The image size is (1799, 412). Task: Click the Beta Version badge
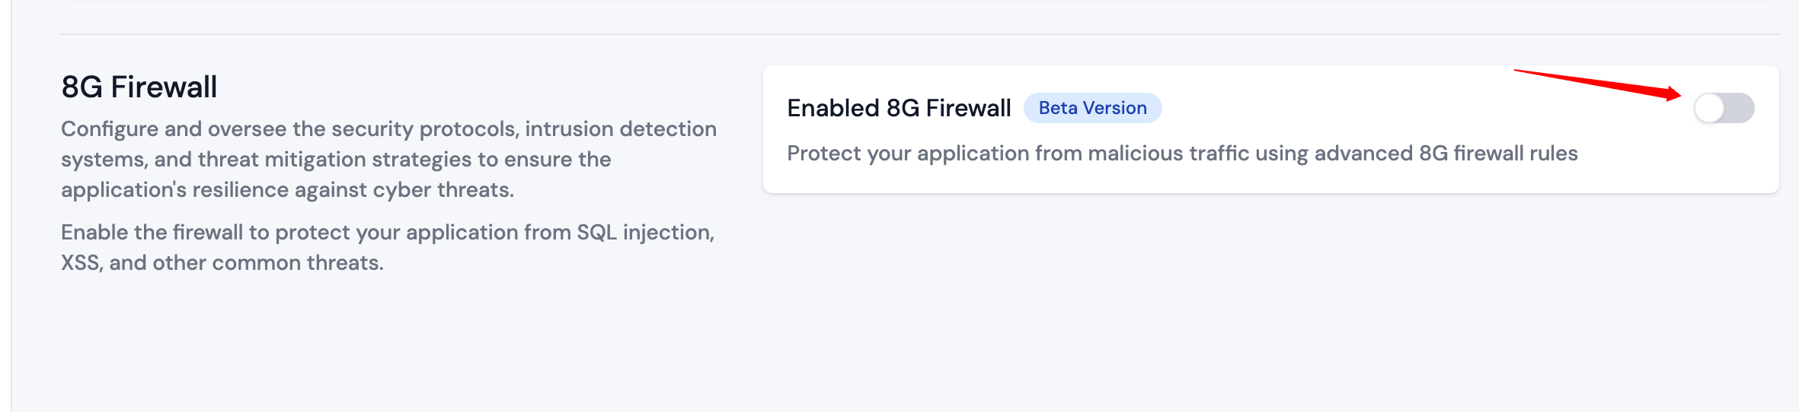click(1092, 108)
